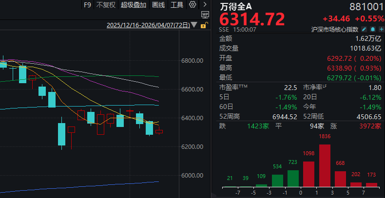Open chart settings gear icon

click(x=192, y=5)
